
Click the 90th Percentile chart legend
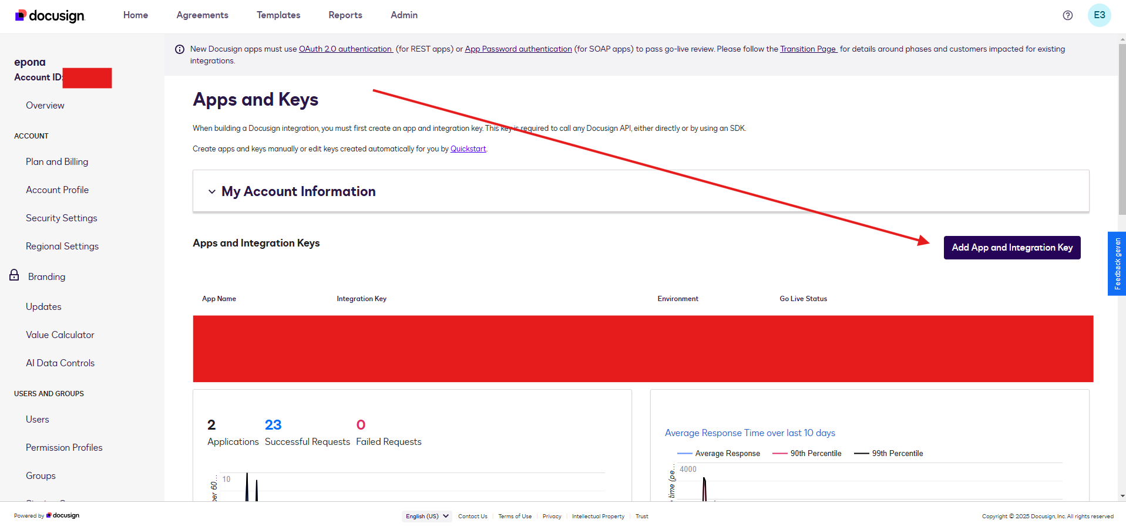click(x=806, y=454)
